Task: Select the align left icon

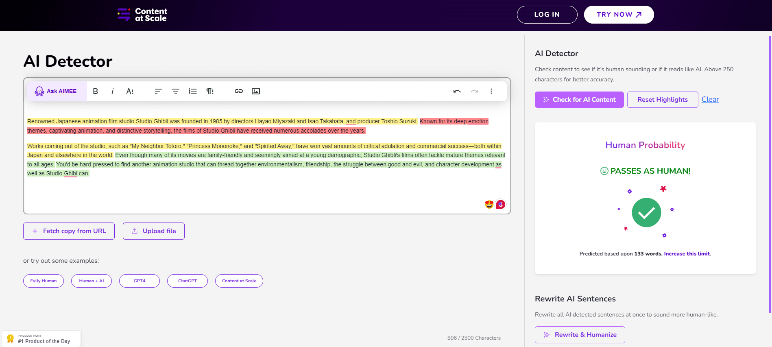Action: [x=158, y=91]
